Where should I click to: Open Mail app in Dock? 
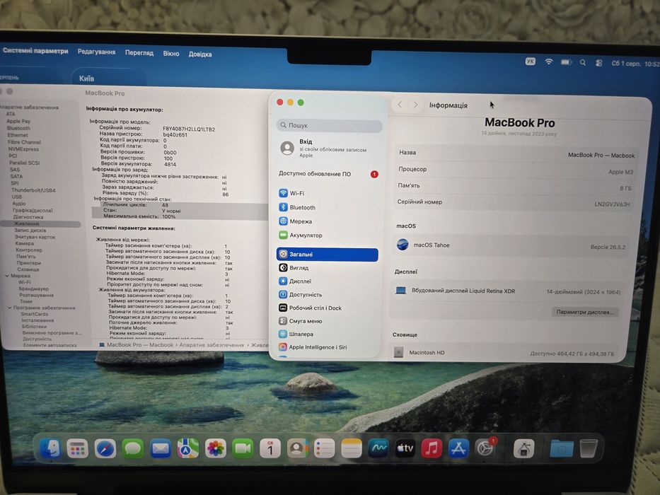pos(161,448)
